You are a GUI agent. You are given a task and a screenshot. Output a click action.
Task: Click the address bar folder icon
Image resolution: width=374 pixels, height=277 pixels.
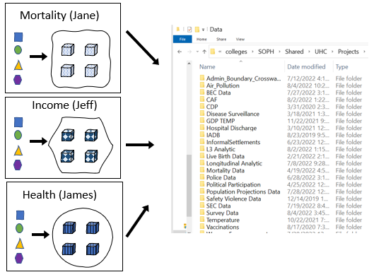pyautogui.click(x=213, y=52)
